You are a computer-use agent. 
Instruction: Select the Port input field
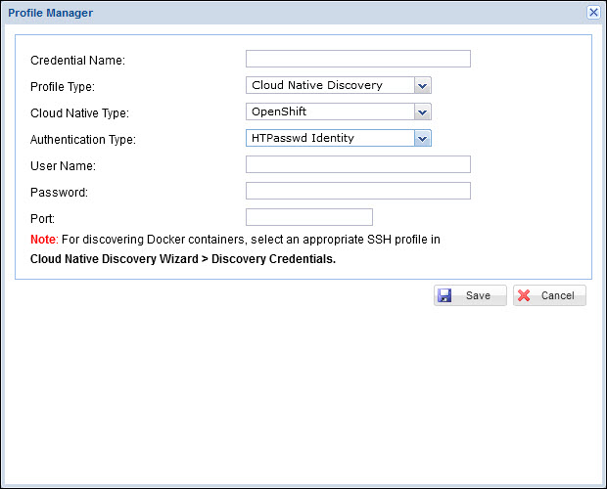coord(308,217)
